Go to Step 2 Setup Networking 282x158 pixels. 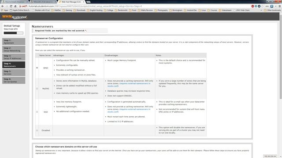tap(14, 49)
